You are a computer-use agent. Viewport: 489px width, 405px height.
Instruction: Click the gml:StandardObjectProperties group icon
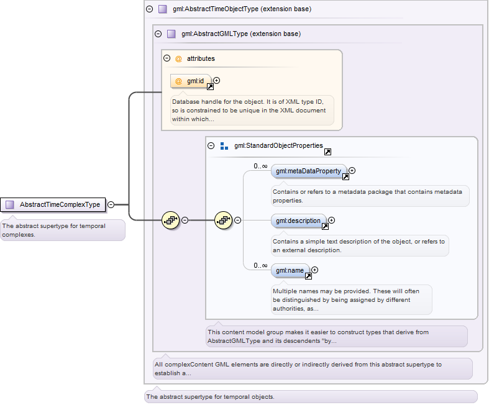(x=224, y=146)
